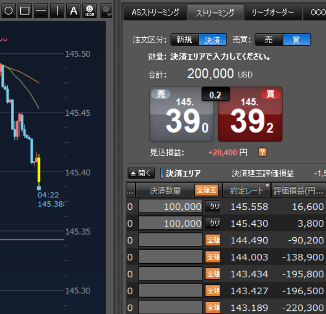Click 全建 button for 144.490 row
326x314 pixels.
click(212, 240)
